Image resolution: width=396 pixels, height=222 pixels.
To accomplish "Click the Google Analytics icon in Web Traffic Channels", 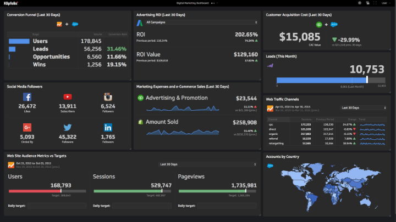I will coord(270,109).
